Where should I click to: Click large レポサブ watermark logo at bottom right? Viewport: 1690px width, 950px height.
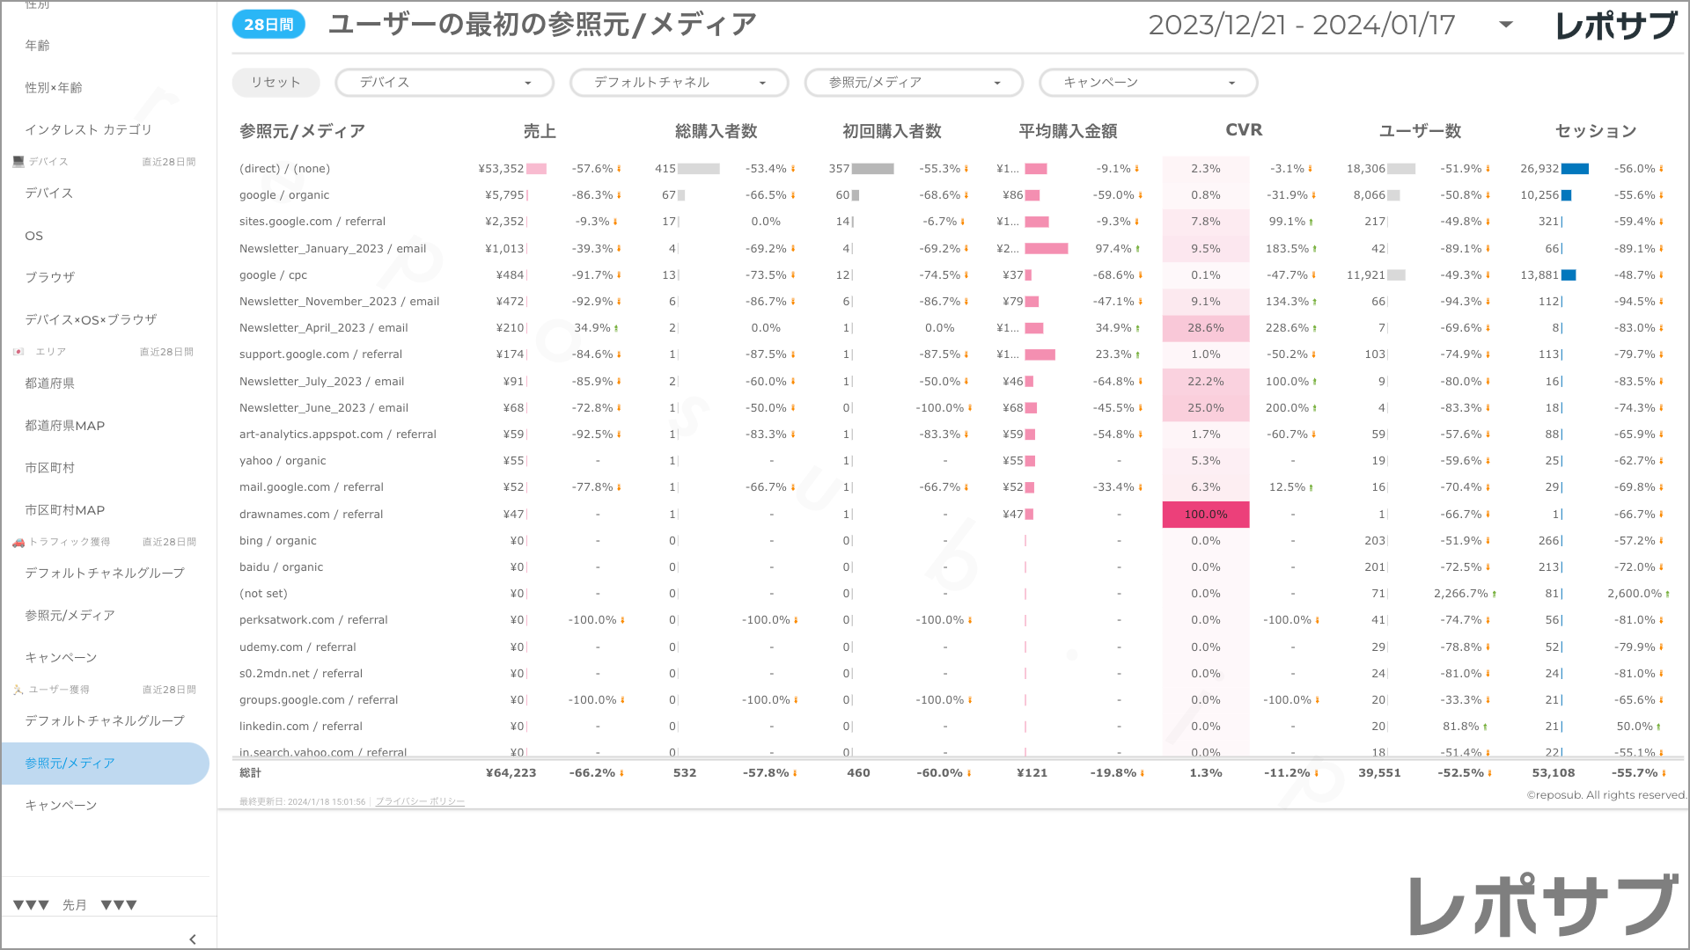pyautogui.click(x=1543, y=906)
